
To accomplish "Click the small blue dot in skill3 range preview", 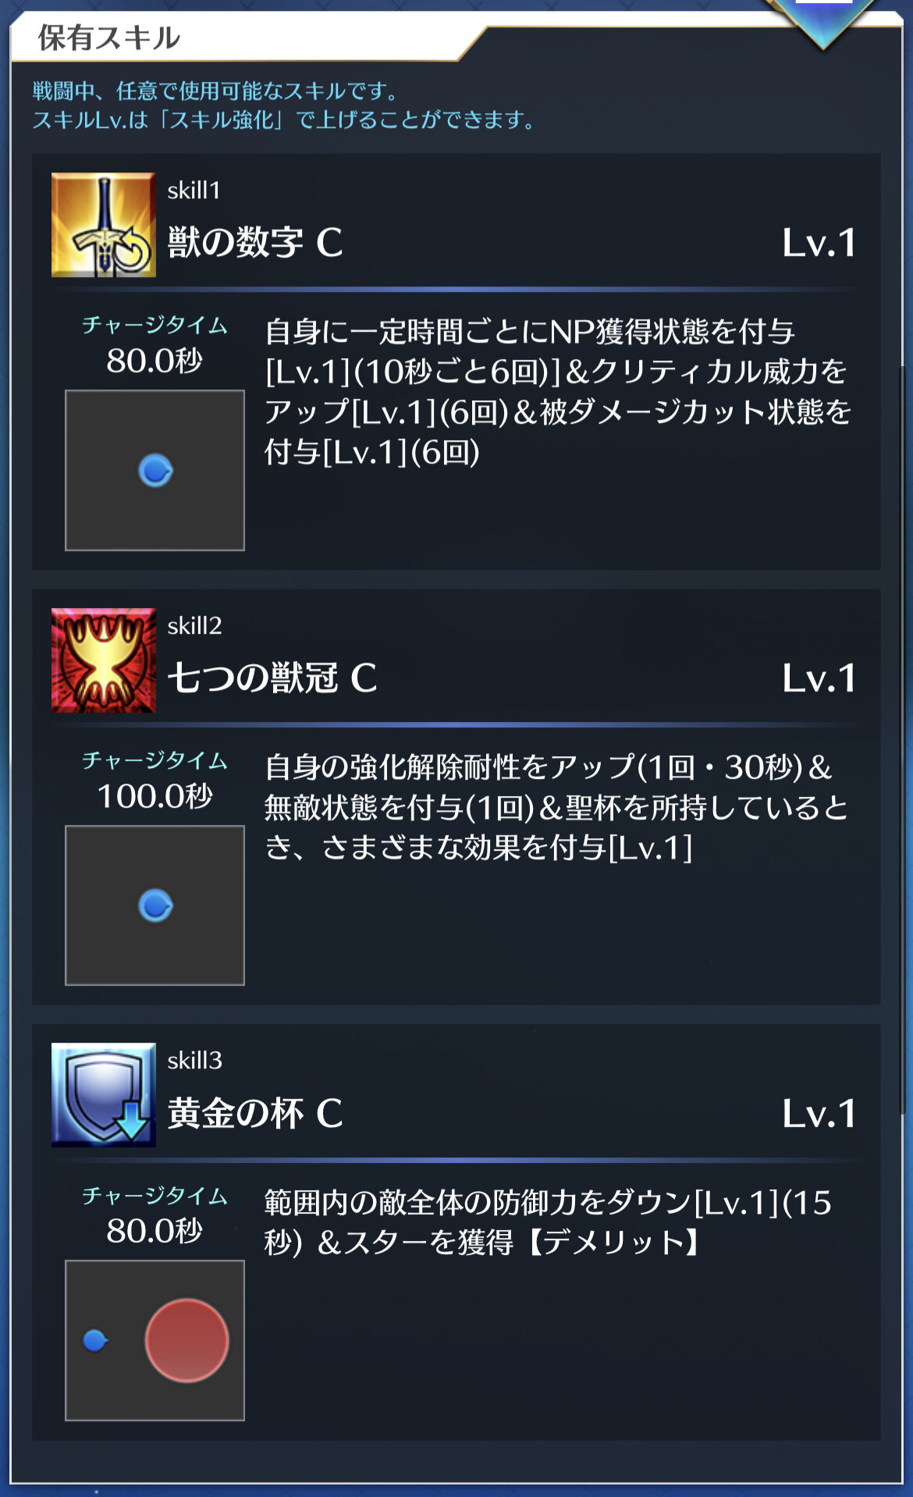I will click(x=95, y=1340).
